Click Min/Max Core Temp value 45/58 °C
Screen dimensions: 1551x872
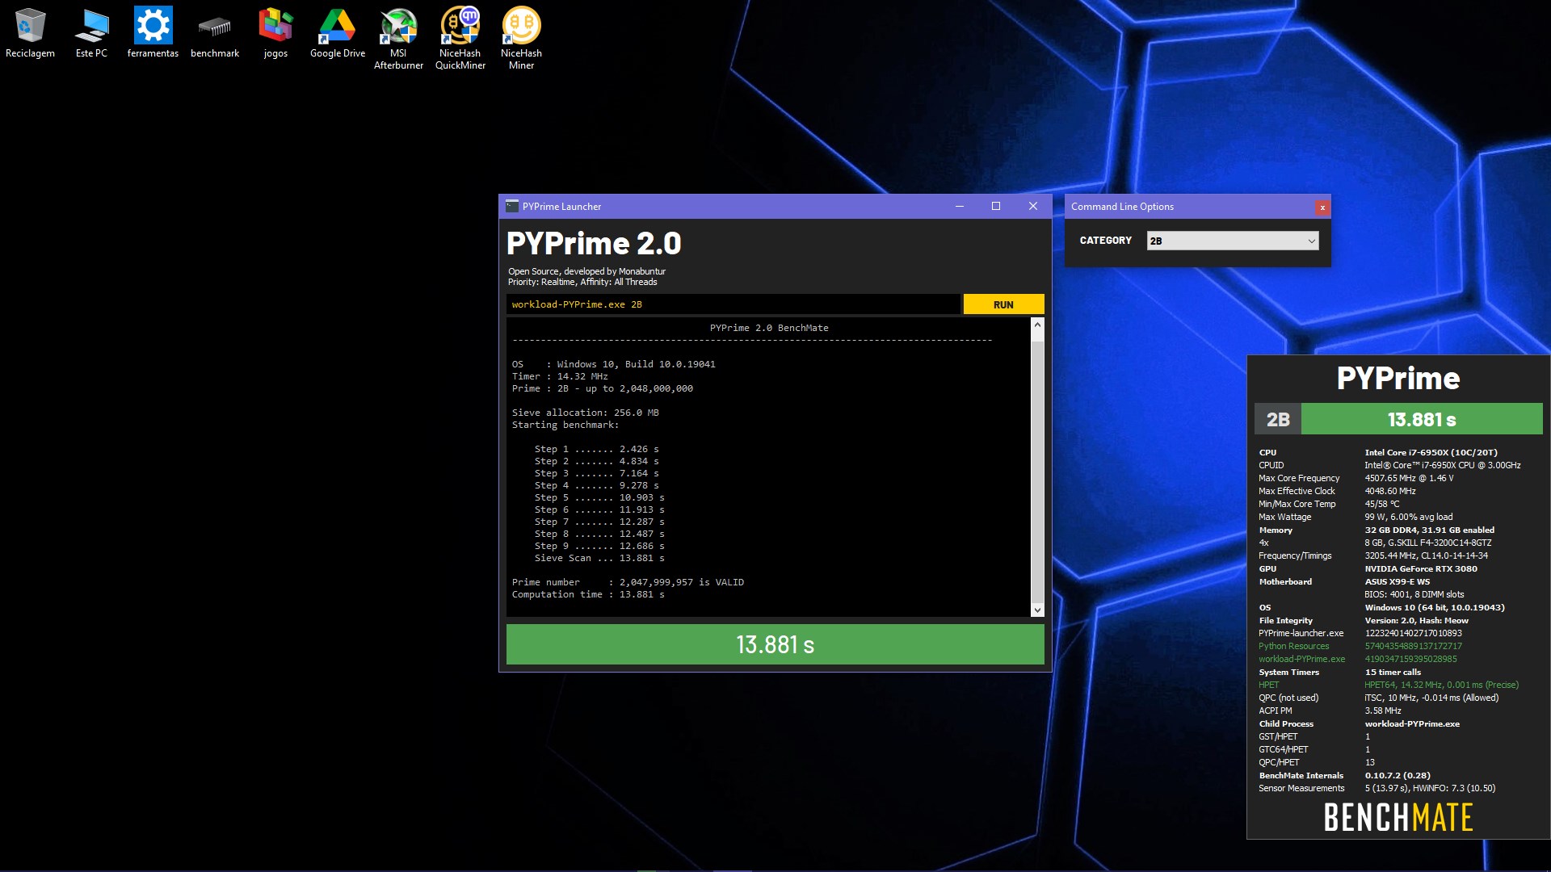tap(1382, 504)
